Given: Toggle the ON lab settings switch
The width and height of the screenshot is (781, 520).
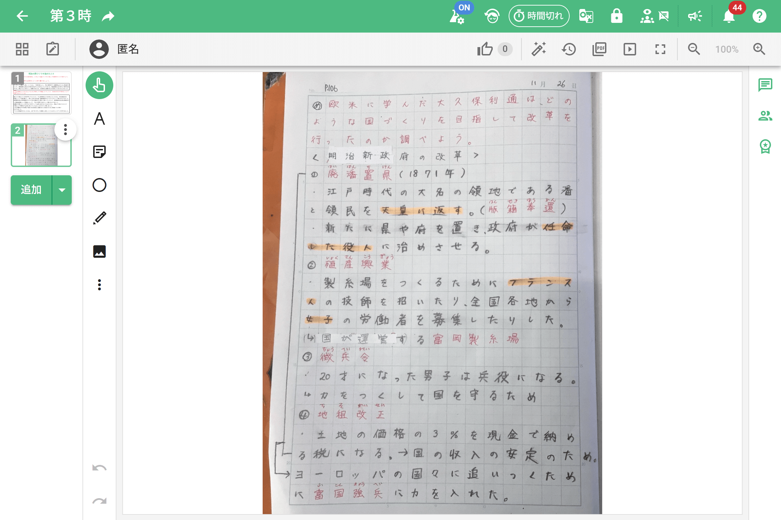Looking at the screenshot, I should tap(457, 16).
